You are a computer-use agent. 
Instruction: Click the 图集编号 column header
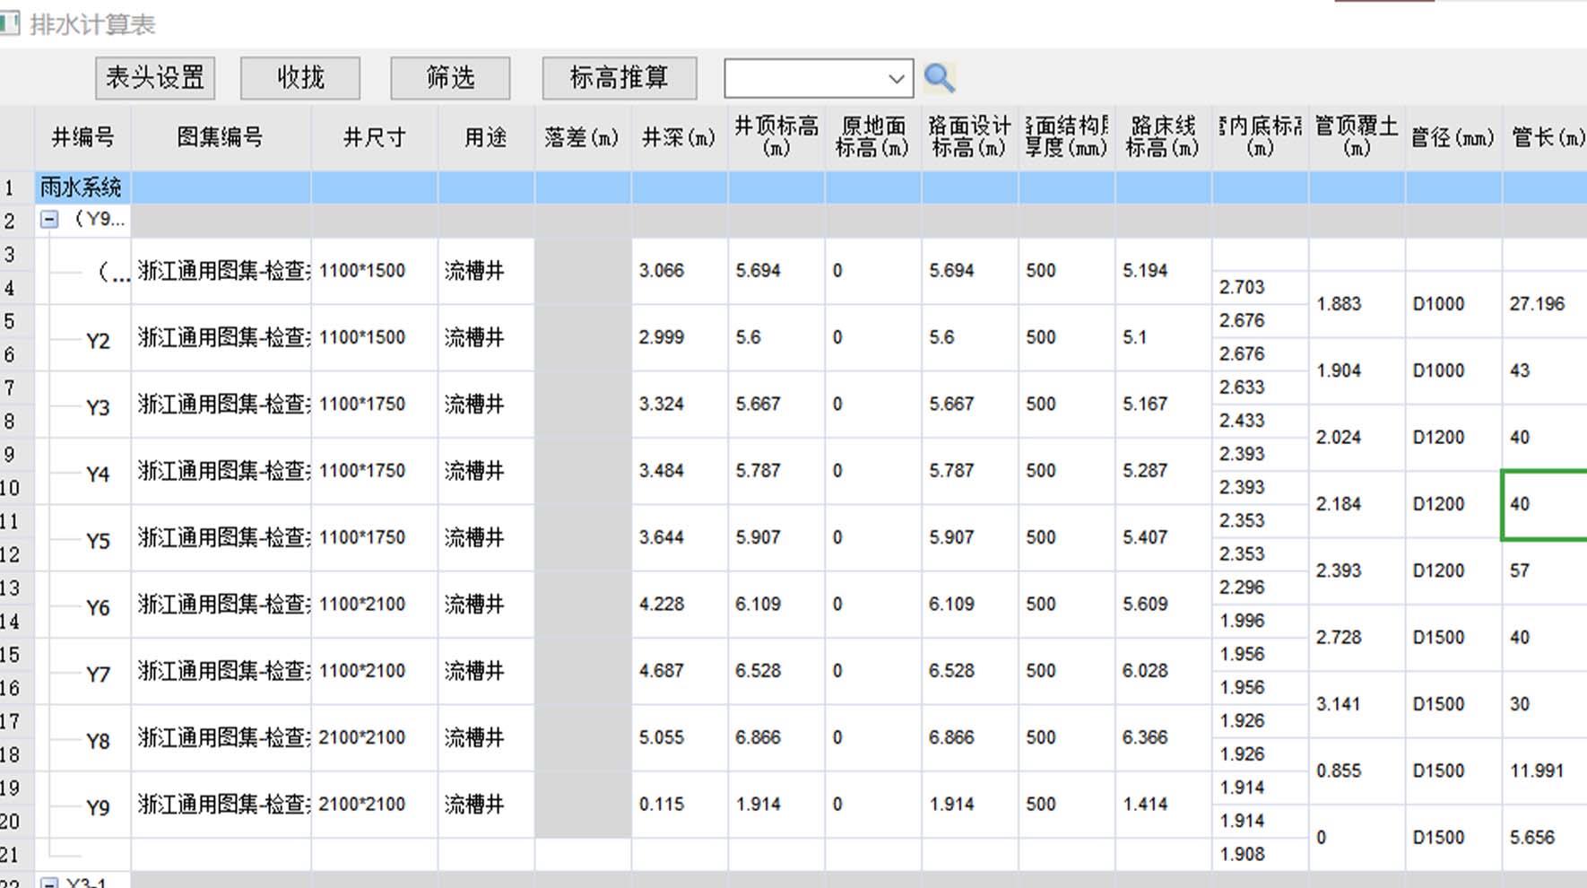(221, 137)
